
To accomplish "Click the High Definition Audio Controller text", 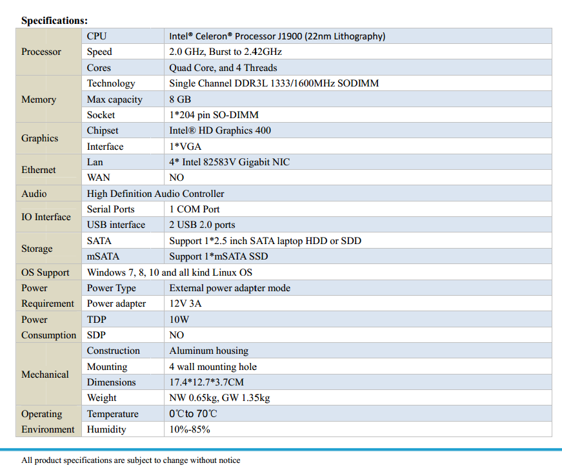I will [x=156, y=194].
